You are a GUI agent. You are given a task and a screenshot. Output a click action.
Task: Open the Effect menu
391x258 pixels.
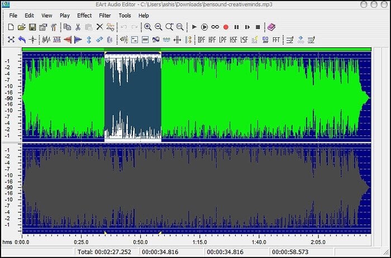click(84, 16)
